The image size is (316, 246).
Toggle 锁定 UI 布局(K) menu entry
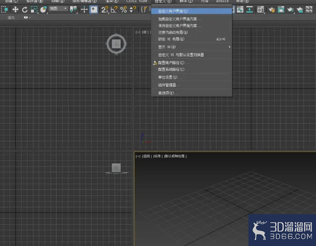(192, 39)
